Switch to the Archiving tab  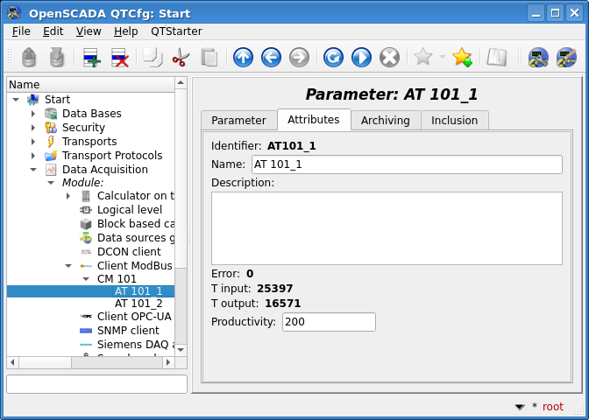[x=385, y=121]
